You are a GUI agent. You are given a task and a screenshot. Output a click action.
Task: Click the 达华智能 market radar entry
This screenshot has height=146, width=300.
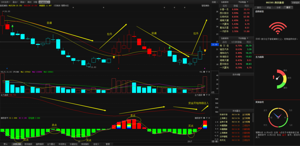click(x=236, y=136)
